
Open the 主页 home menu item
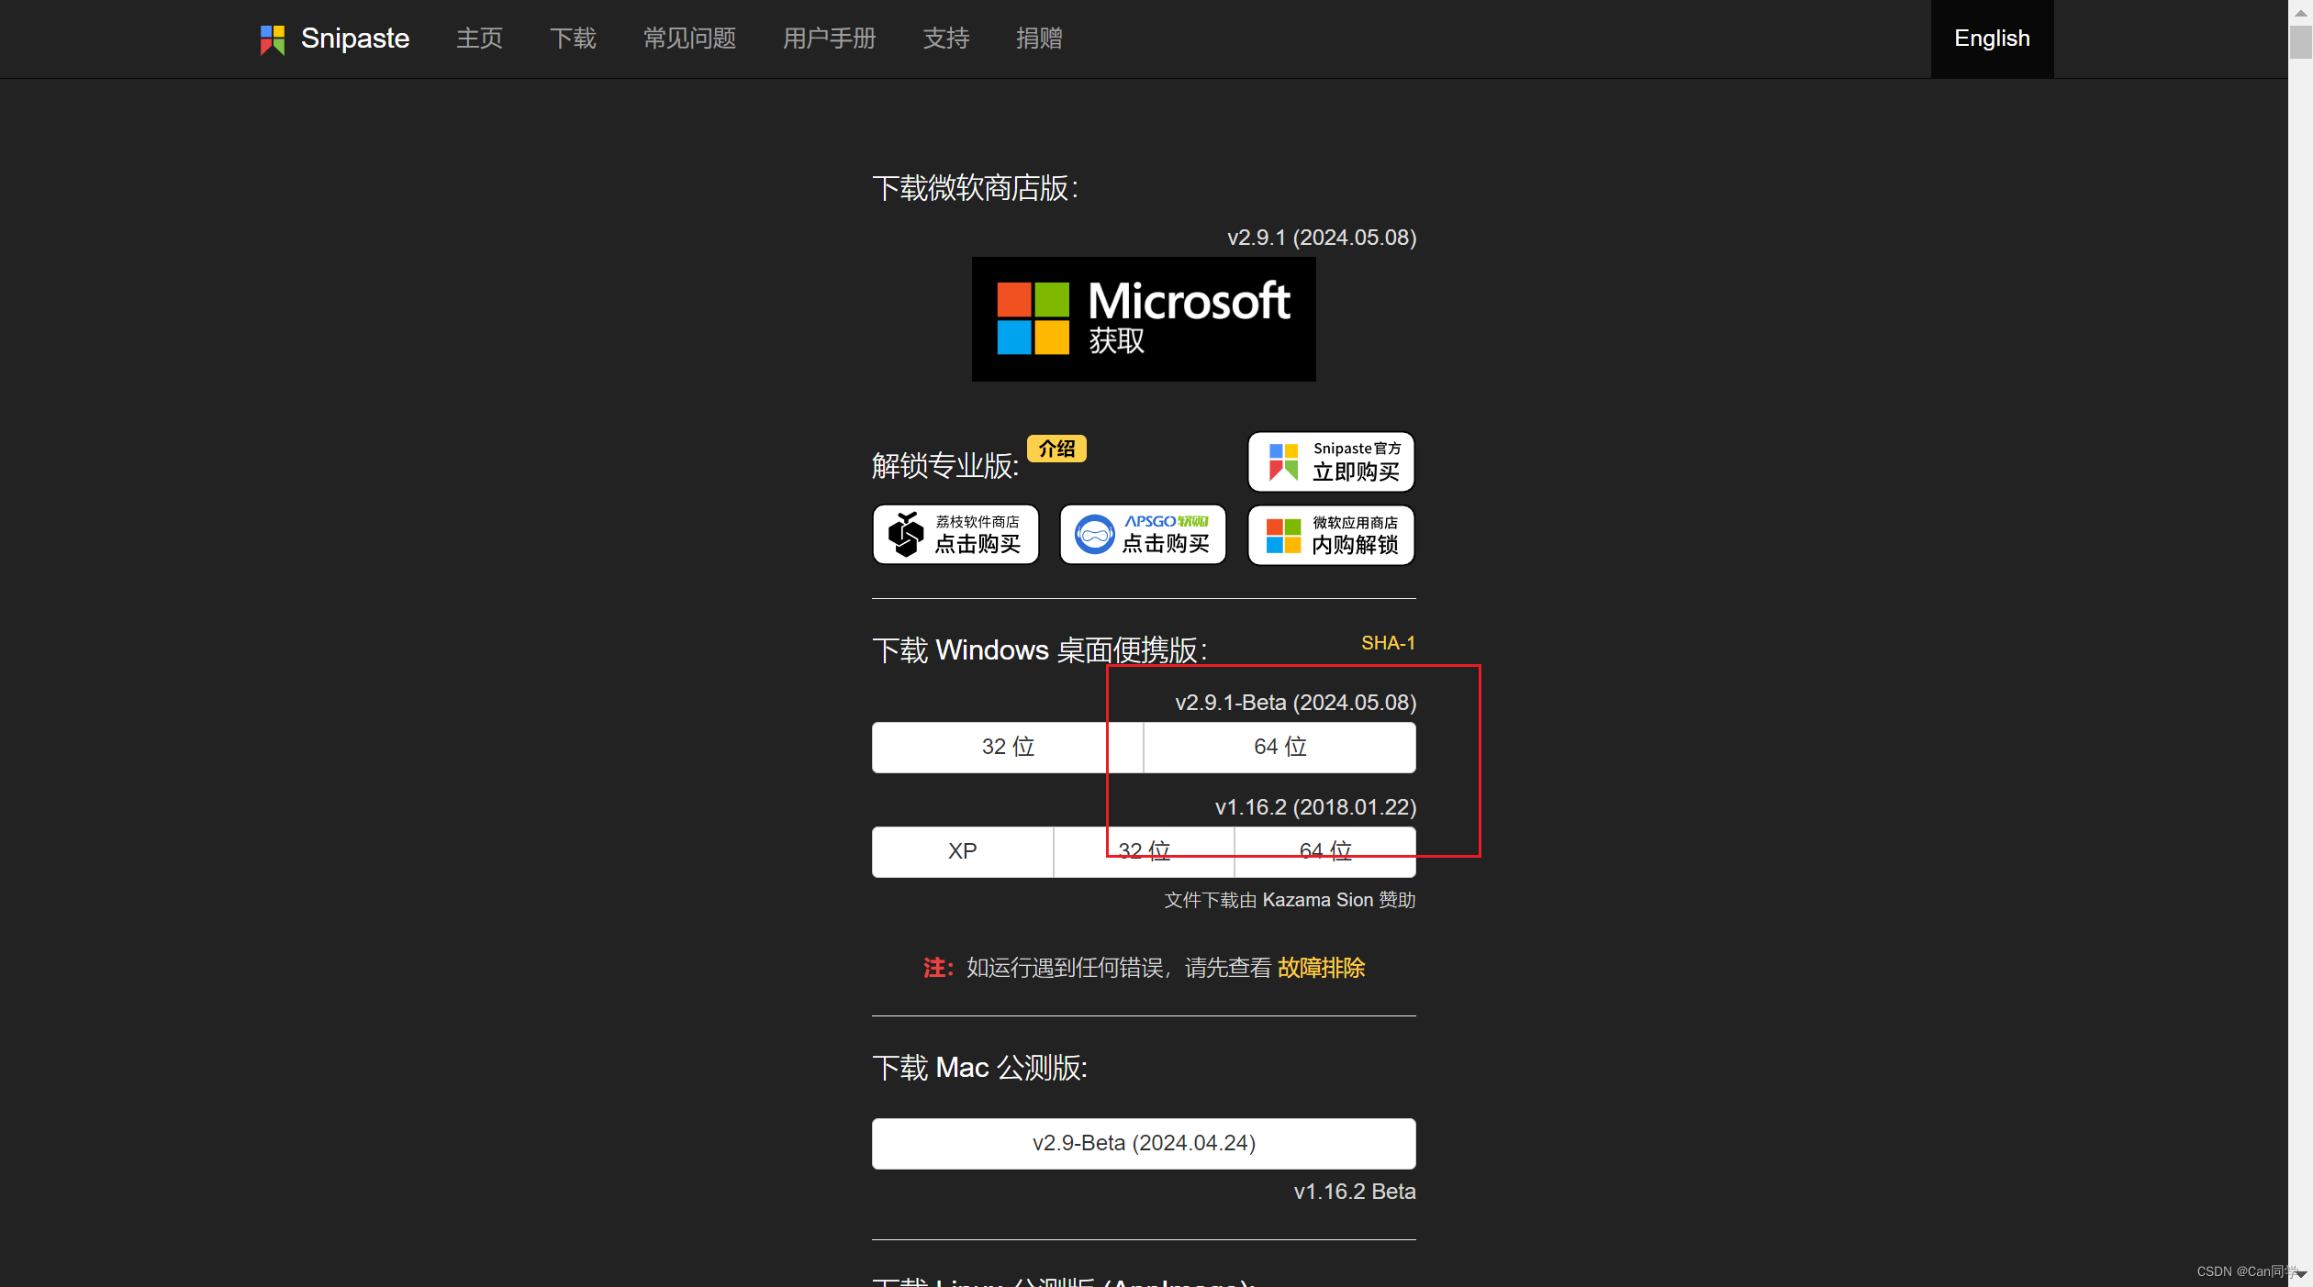[x=479, y=39]
